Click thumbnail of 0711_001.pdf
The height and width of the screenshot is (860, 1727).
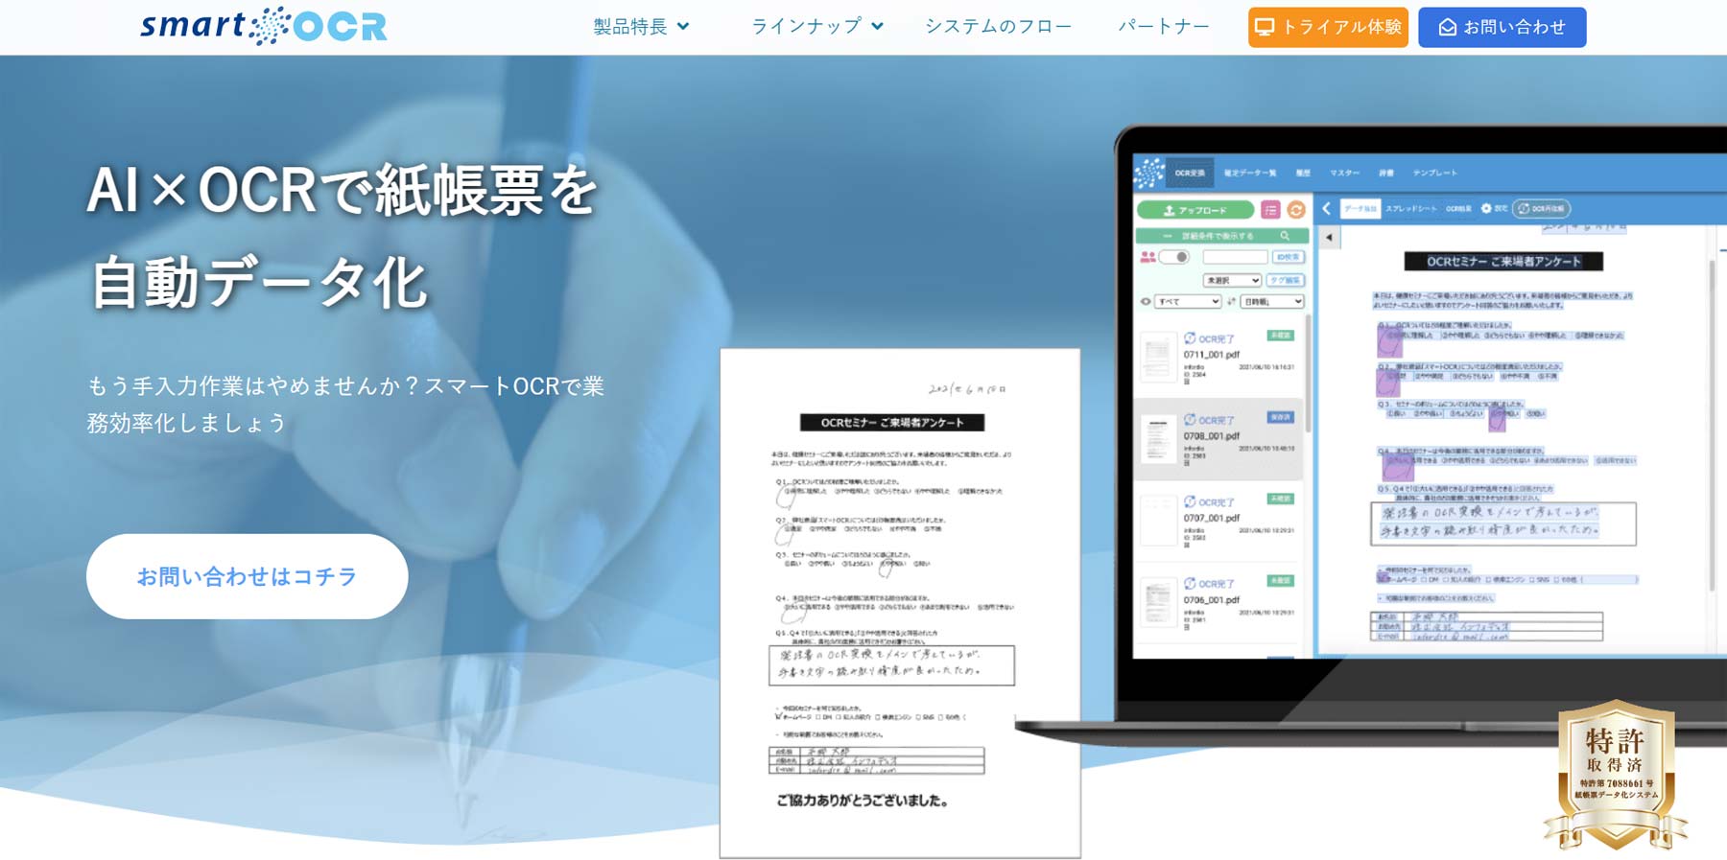point(1159,357)
